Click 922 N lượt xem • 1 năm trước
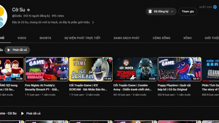 point(174,95)
